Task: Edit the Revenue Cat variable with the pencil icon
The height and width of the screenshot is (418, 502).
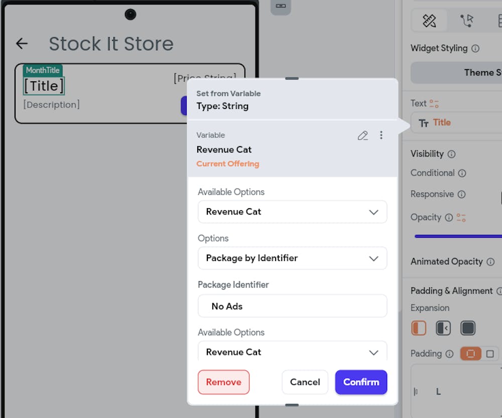Action: tap(363, 135)
